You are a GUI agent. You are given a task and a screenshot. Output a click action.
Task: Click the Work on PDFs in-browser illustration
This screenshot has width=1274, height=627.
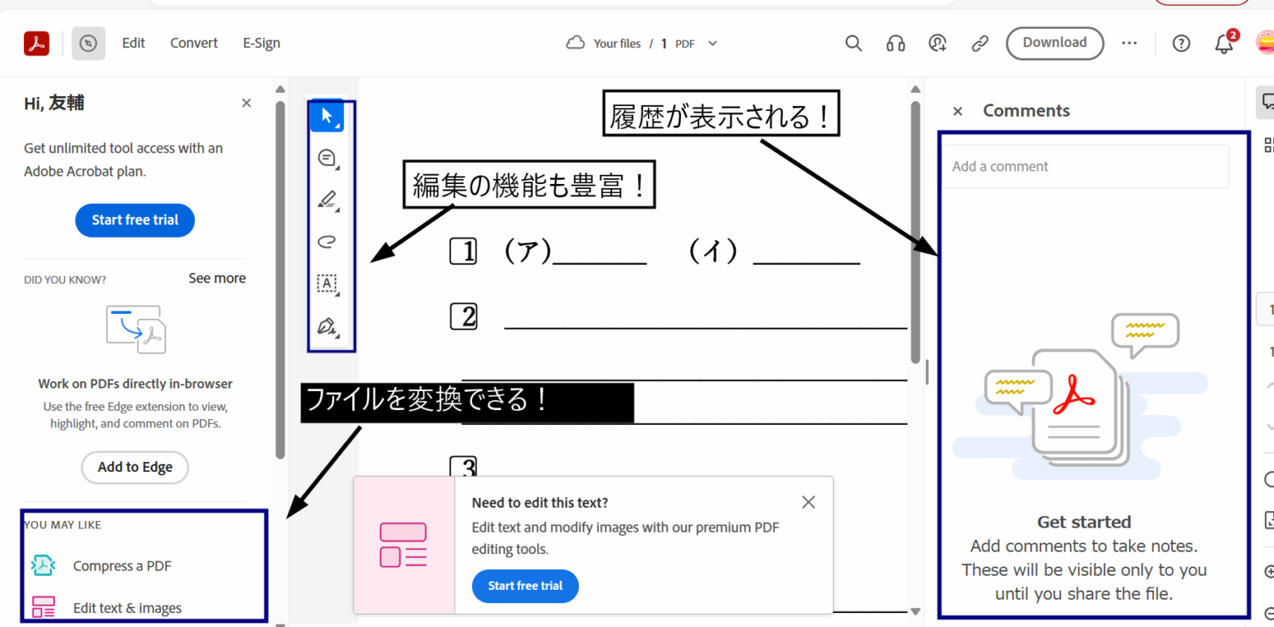pos(136,329)
